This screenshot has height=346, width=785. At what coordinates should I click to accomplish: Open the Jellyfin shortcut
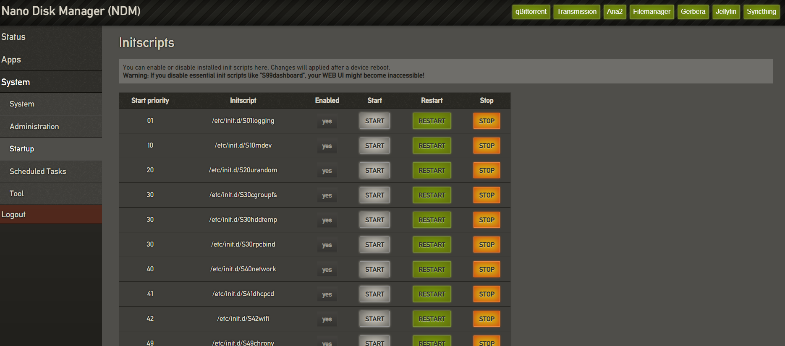726,12
